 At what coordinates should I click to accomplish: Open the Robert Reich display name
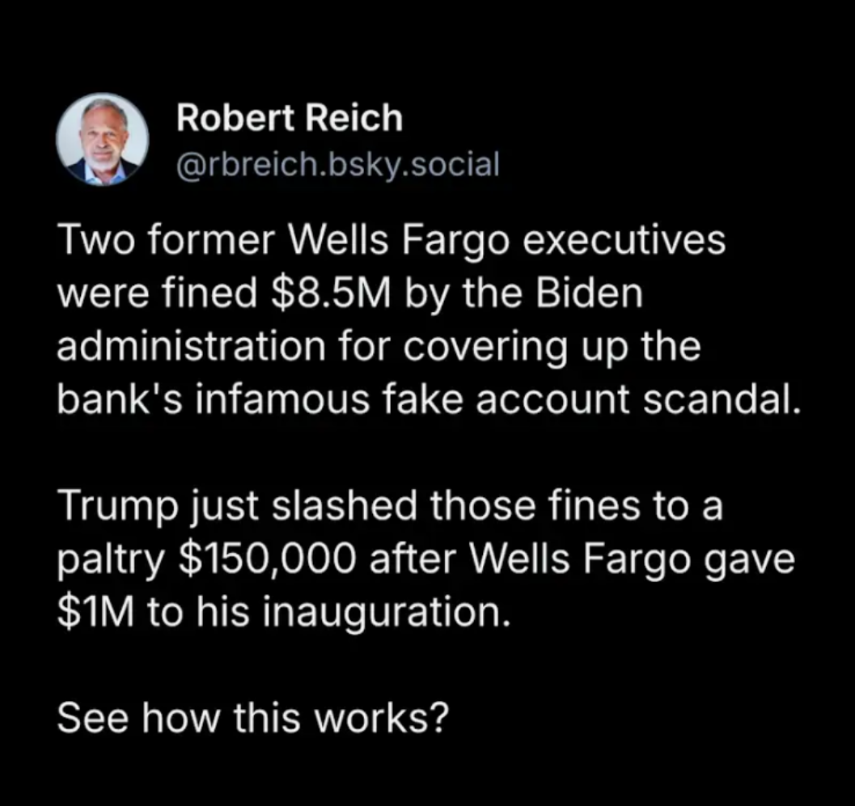[289, 119]
